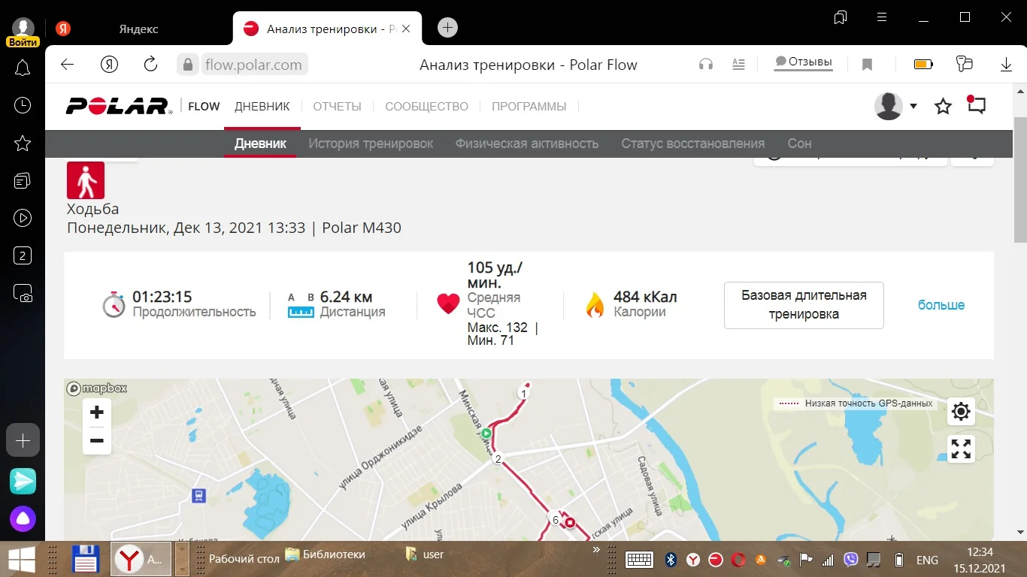Image resolution: width=1027 pixels, height=577 pixels.
Task: Open the Viber tray icon
Action: click(851, 560)
